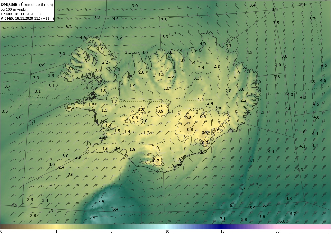Click the color scale tick label "10"

point(167,232)
